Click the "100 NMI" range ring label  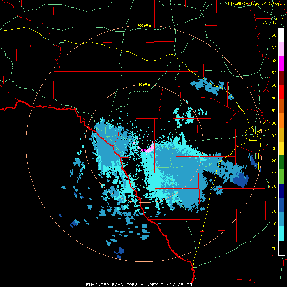click(x=144, y=26)
